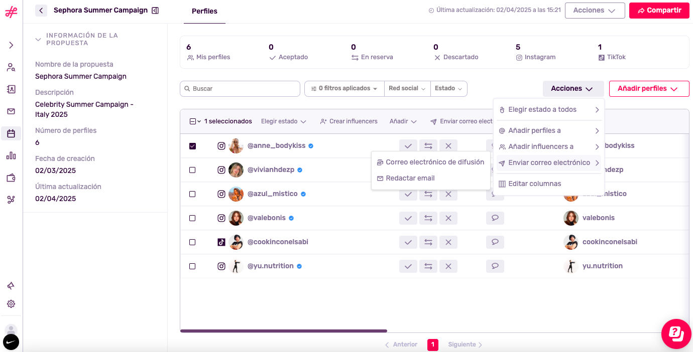This screenshot has width=693, height=352.
Task: Select Correo electrónico de difusión submenu option
Action: (x=431, y=162)
